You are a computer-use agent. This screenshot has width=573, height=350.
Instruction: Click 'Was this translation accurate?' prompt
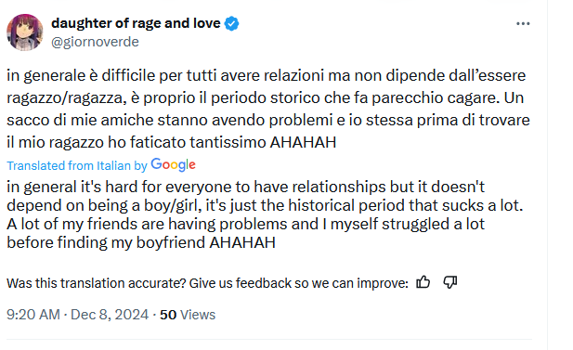pyautogui.click(x=97, y=283)
